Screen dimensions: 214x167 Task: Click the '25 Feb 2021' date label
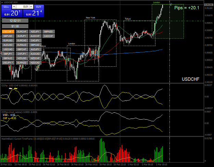[x=6, y=164]
